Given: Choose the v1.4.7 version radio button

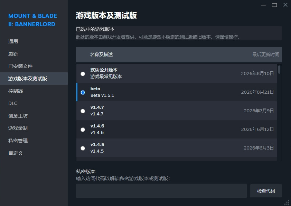Looking at the screenshot, I should 83,111.
